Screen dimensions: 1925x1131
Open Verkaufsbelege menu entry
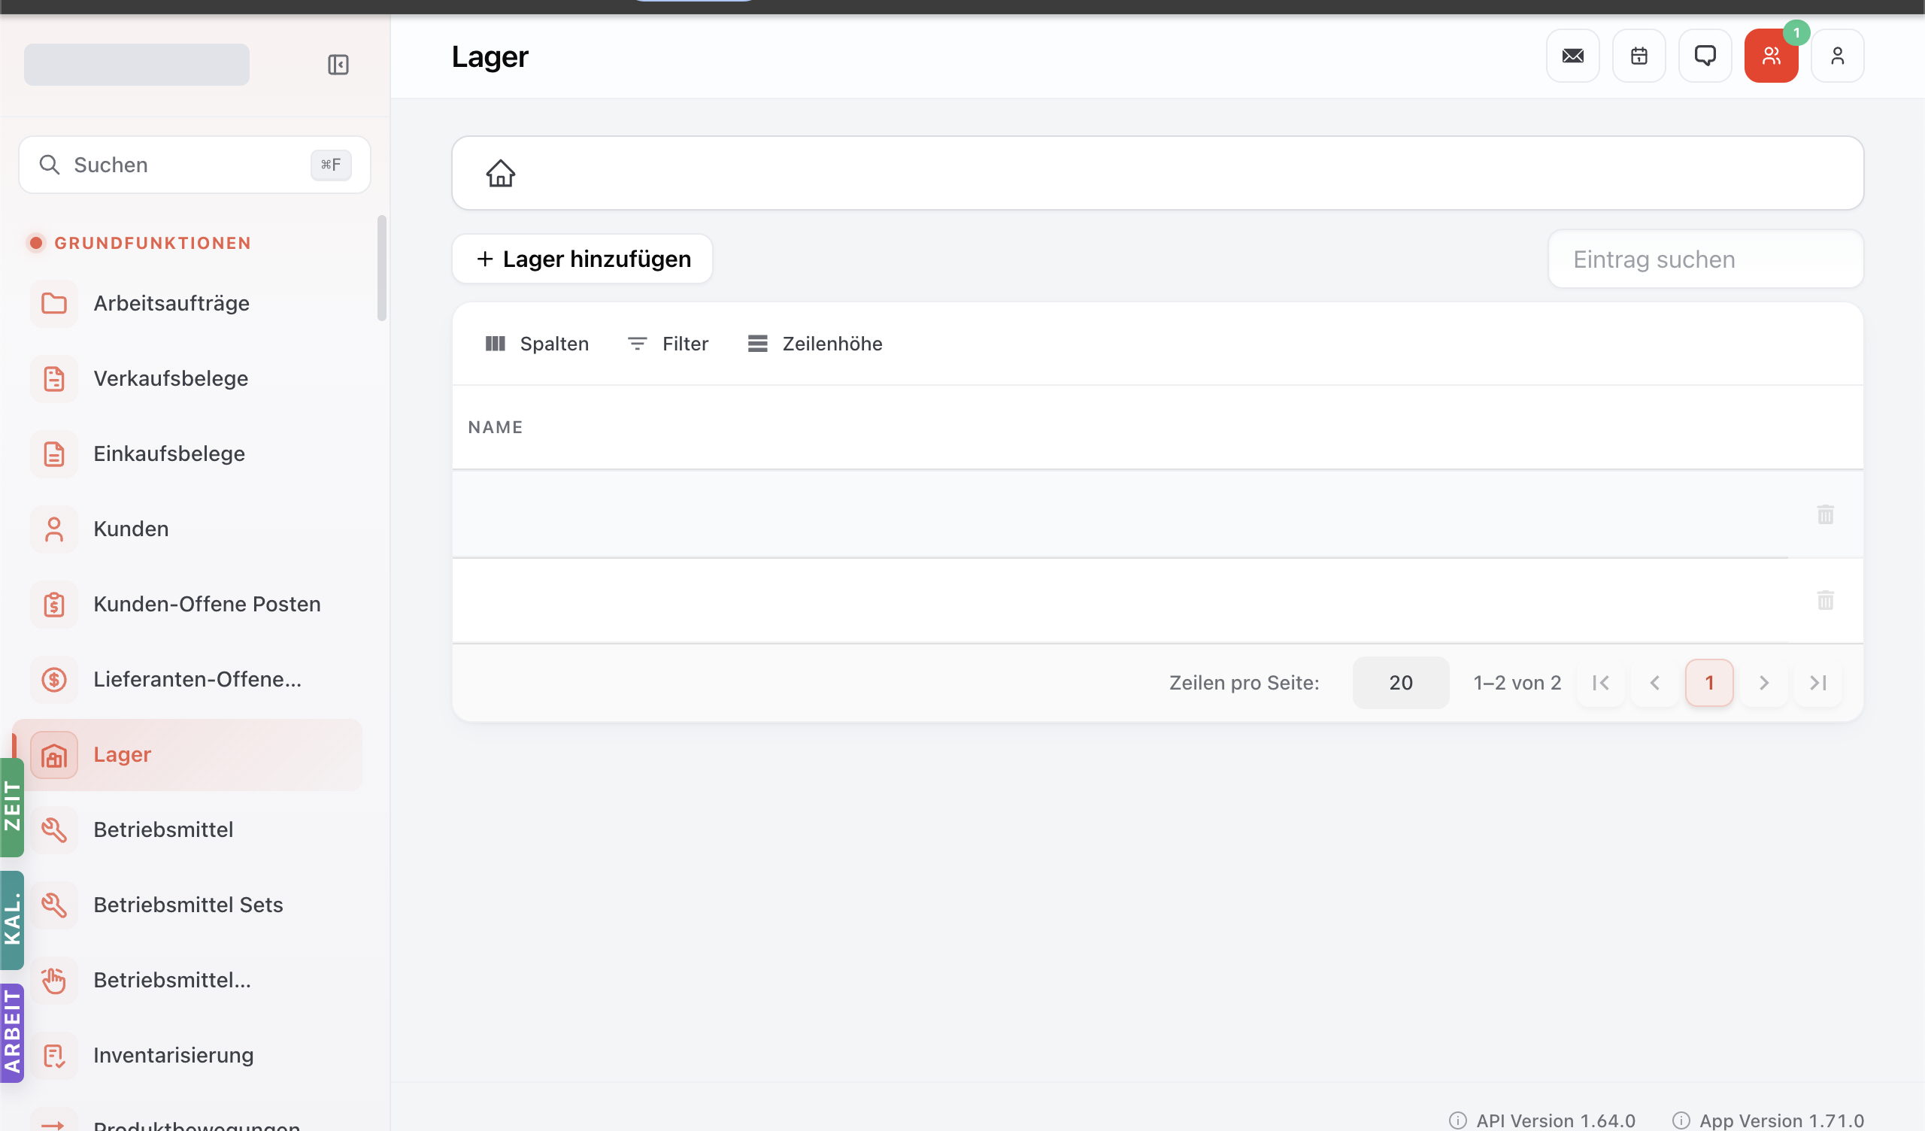[x=187, y=378]
